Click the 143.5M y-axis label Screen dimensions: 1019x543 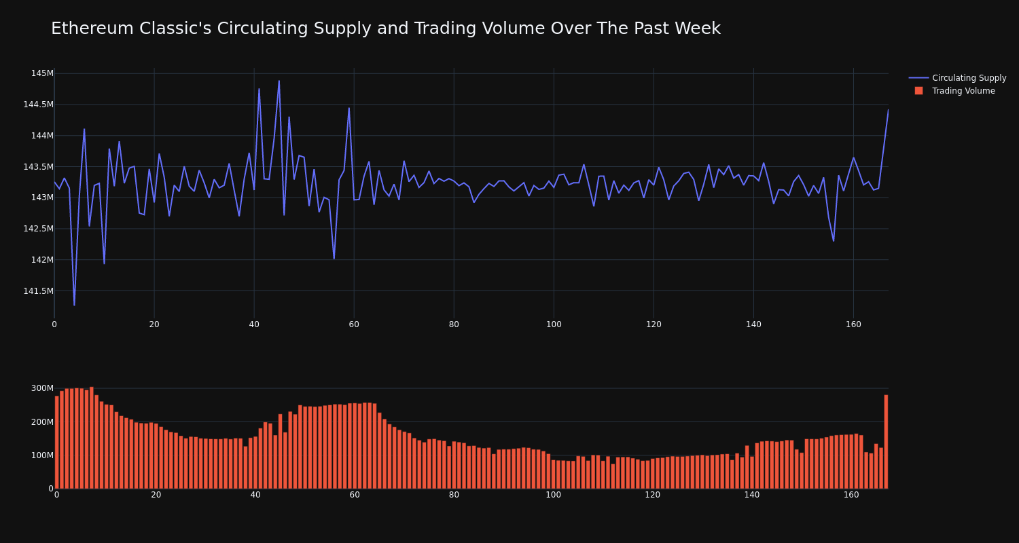38,167
